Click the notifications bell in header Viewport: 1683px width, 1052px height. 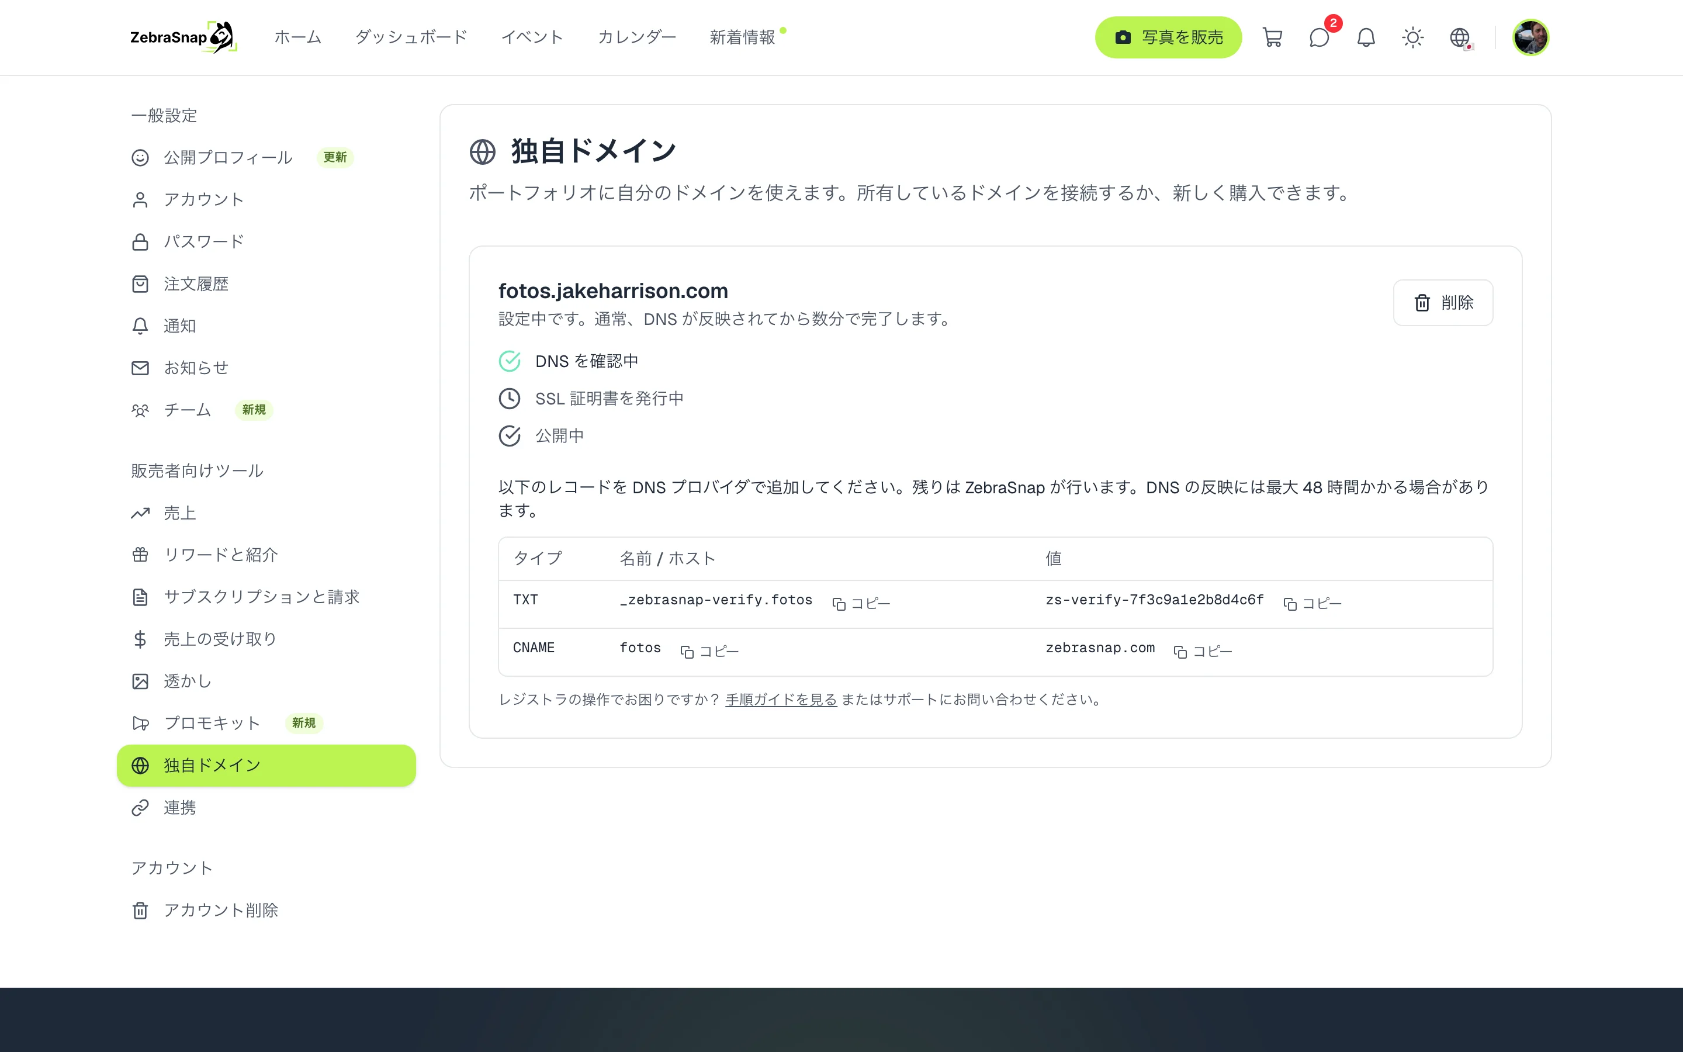1366,37
